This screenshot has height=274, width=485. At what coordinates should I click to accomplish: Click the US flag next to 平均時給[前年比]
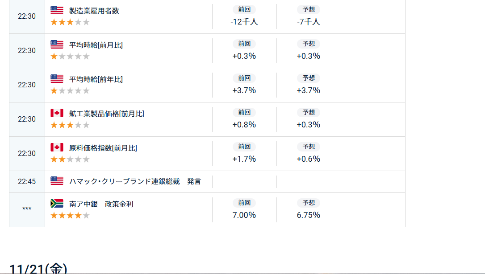[57, 79]
